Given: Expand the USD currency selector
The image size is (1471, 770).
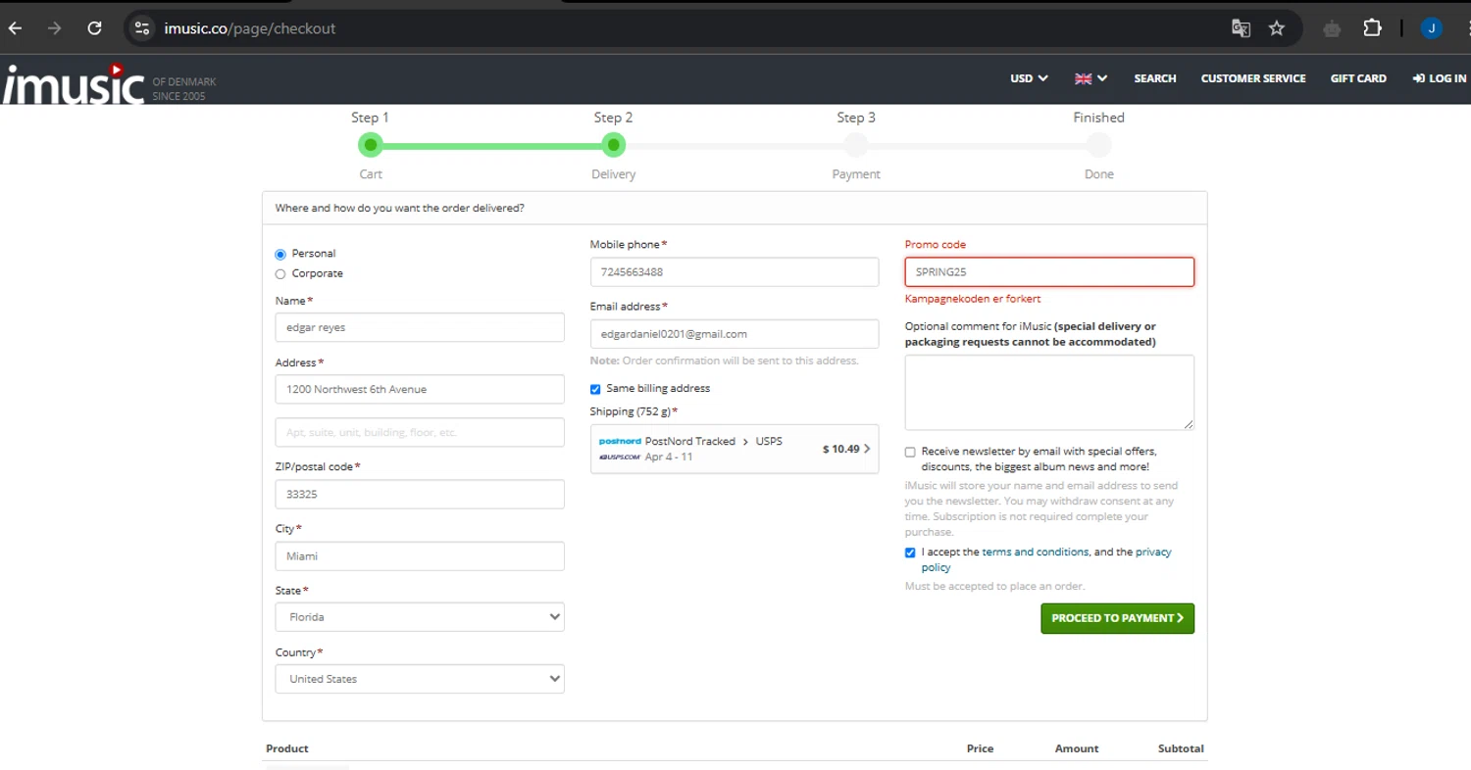Looking at the screenshot, I should coord(1029,78).
